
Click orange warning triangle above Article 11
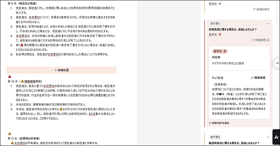click(x=10, y=133)
